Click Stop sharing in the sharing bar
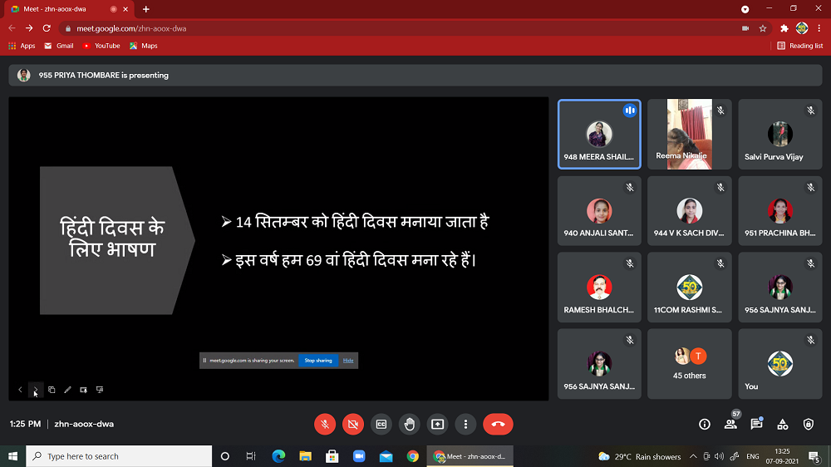Screen dimensions: 831x467 point(317,361)
